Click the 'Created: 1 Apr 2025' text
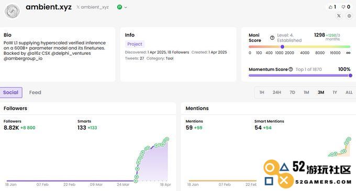356x191 pixels. click(209, 52)
